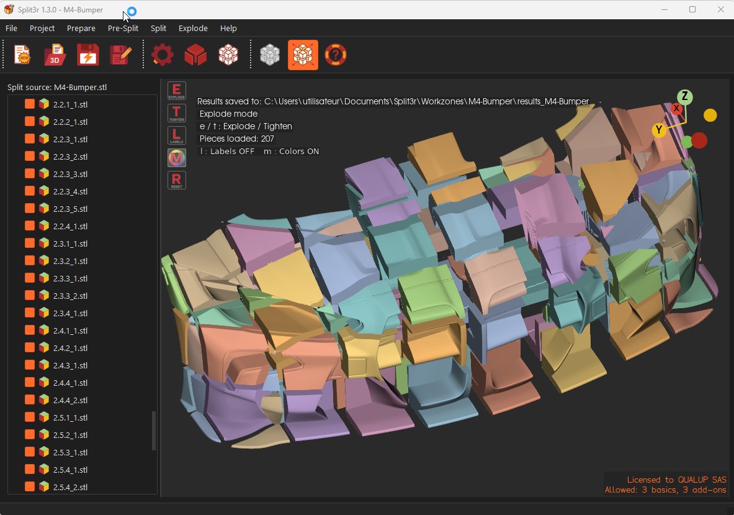Toggle the E Explode viewport button

pos(176,91)
